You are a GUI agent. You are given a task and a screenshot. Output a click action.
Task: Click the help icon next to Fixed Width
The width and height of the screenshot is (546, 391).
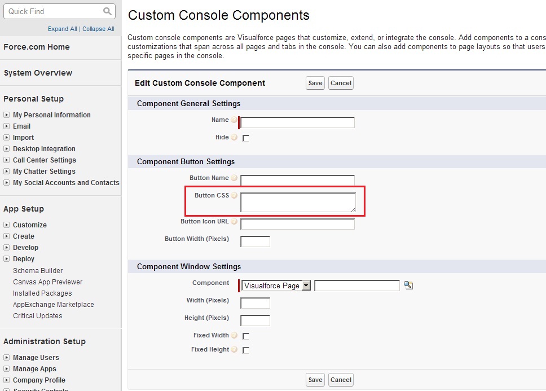coord(234,336)
